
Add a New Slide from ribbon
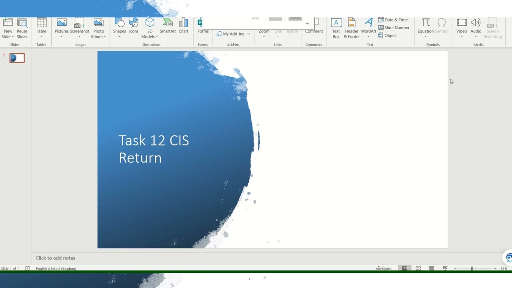tap(8, 28)
